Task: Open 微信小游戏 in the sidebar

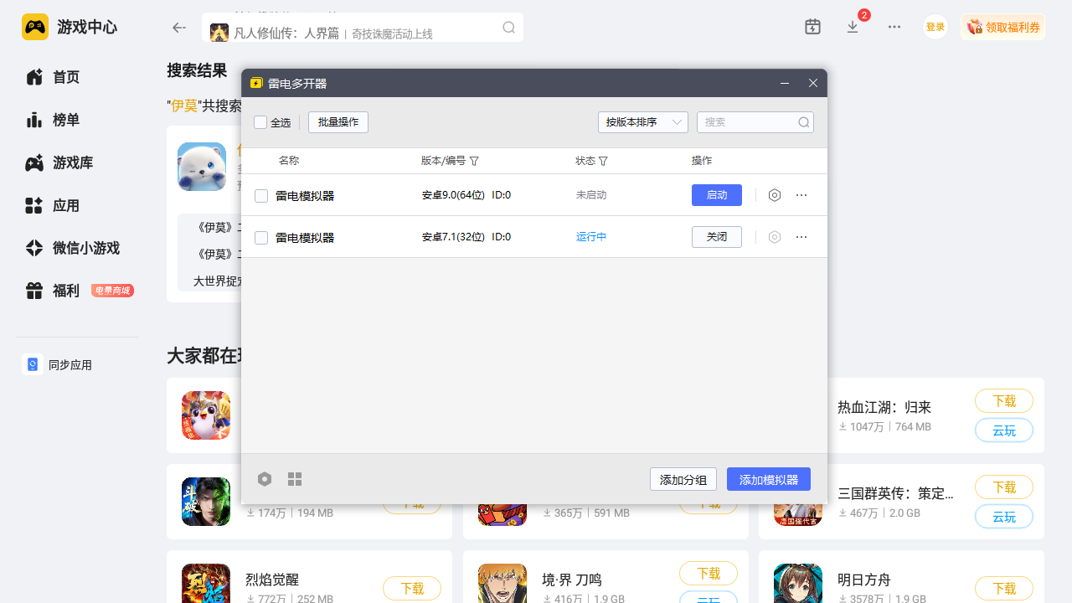Action: pos(85,248)
